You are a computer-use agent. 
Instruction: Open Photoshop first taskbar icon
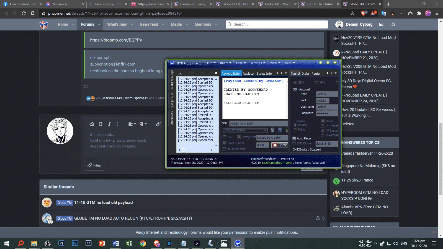click(x=61, y=243)
